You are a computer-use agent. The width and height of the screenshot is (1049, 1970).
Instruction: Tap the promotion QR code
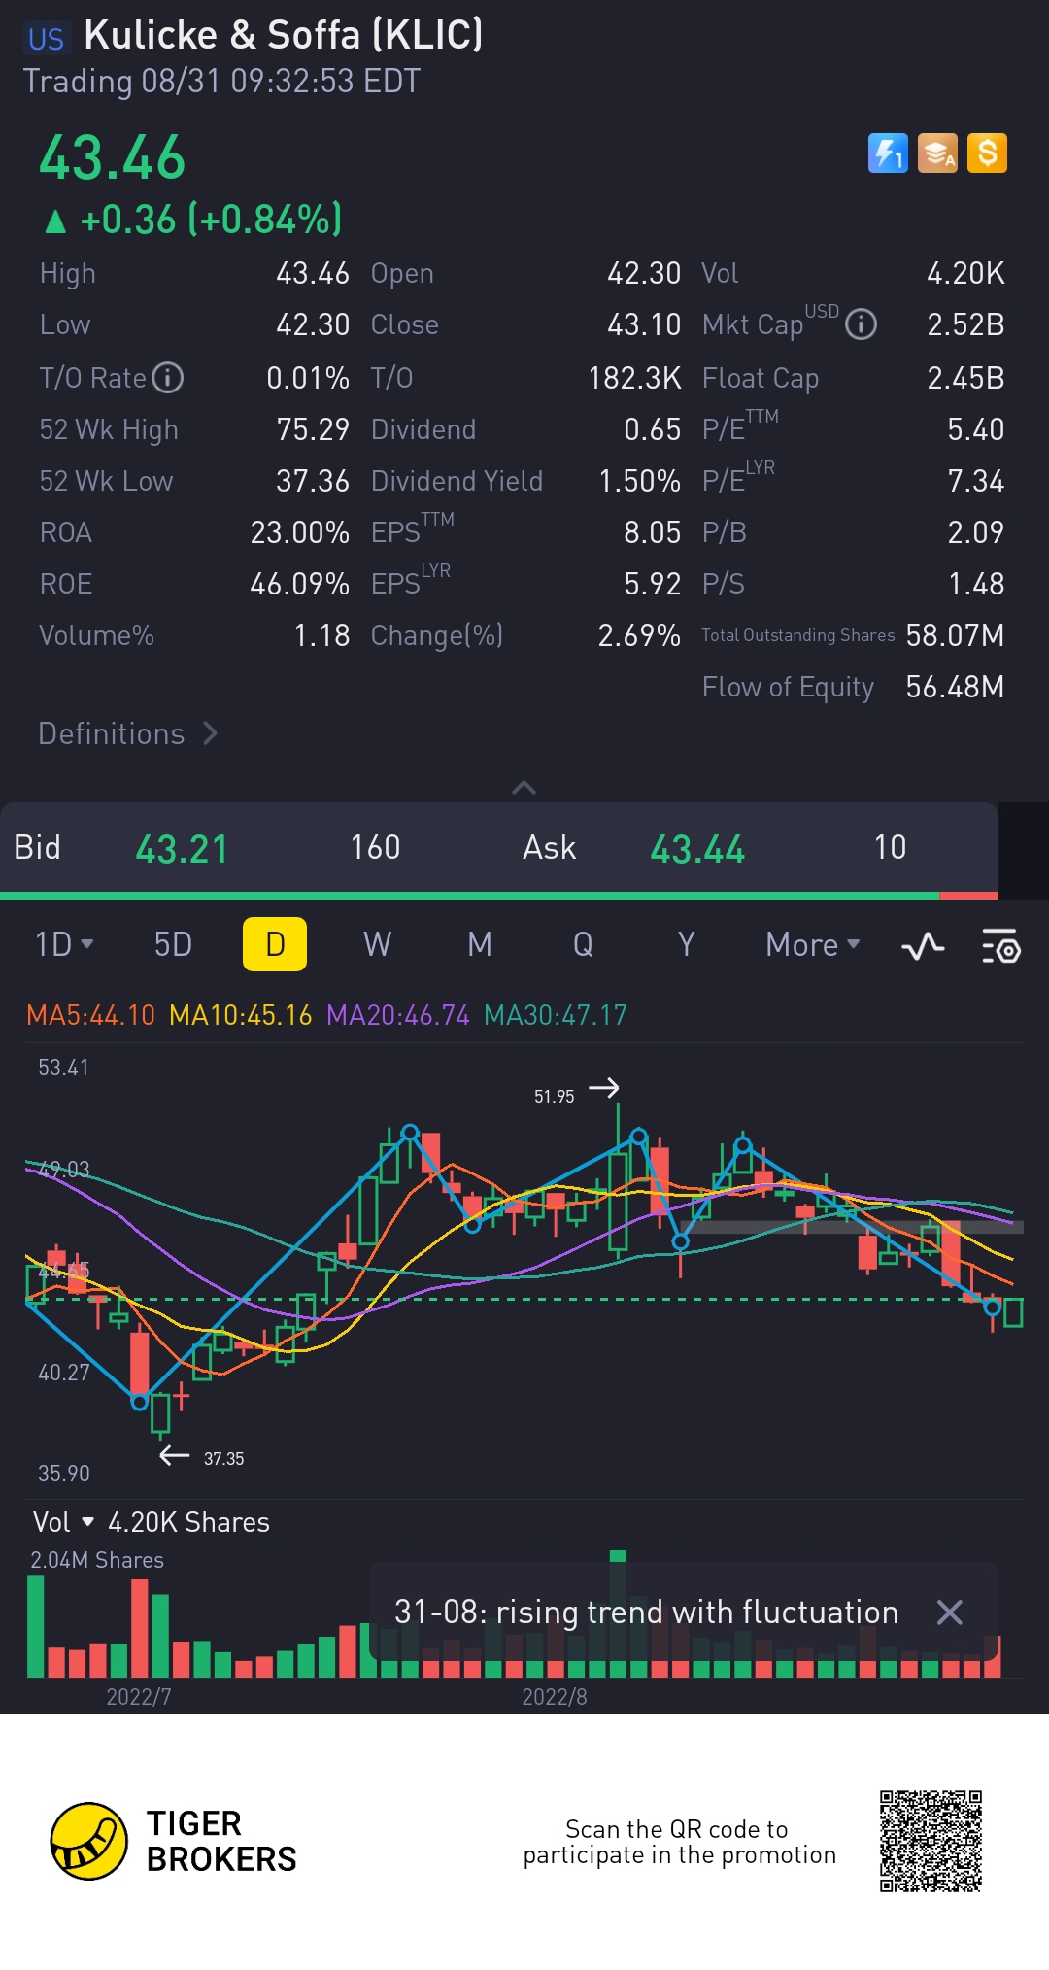(931, 1841)
